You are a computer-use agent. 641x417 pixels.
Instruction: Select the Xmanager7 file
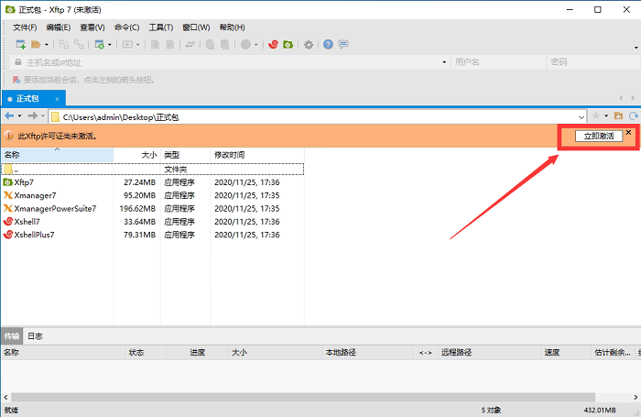point(35,195)
